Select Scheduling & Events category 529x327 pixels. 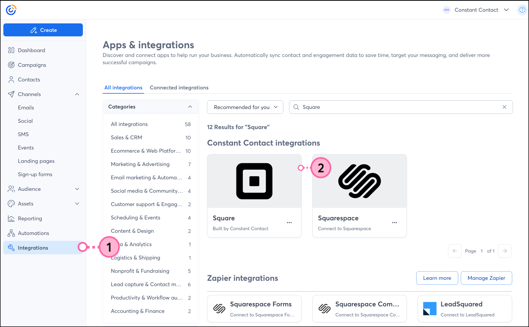(x=151, y=217)
